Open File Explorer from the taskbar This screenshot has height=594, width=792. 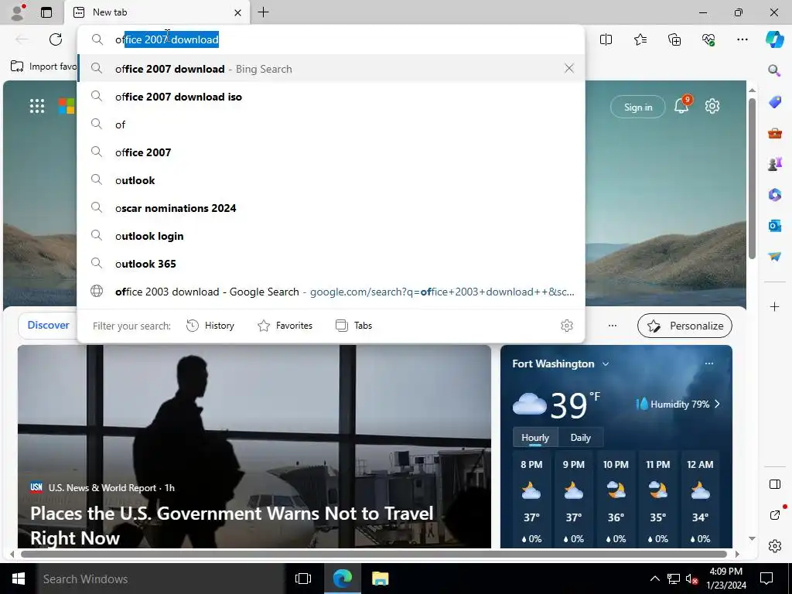380,579
